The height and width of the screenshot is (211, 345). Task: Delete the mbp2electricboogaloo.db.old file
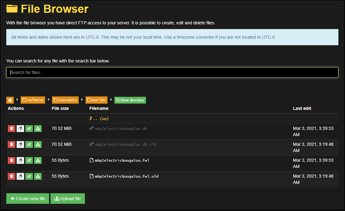coord(11,144)
